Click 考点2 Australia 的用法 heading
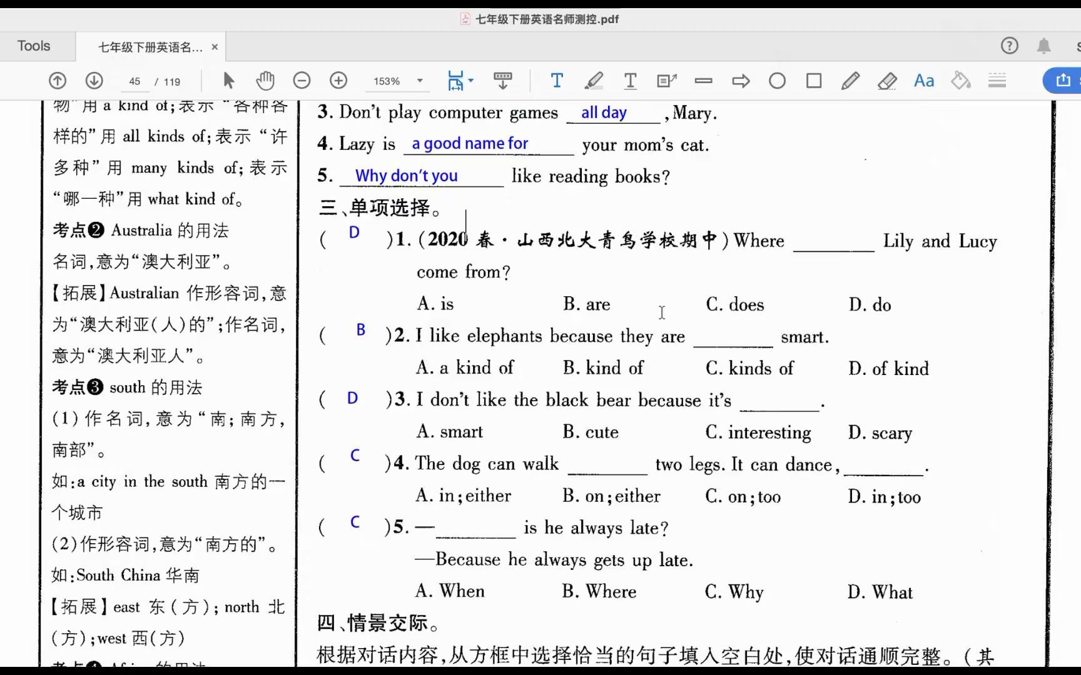Screen dimensions: 1081x675 pos(141,230)
